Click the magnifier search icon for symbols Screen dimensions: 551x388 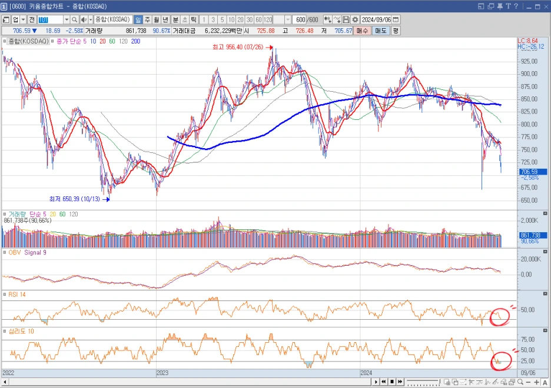pyautogui.click(x=75, y=19)
